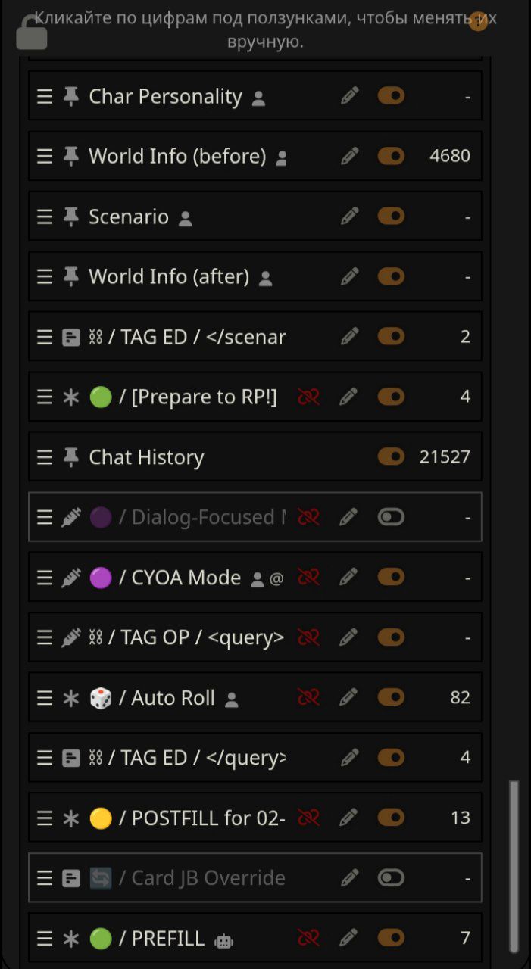Click the vertical scrollbar thumb
This screenshot has width=531, height=969.
pyautogui.click(x=514, y=867)
